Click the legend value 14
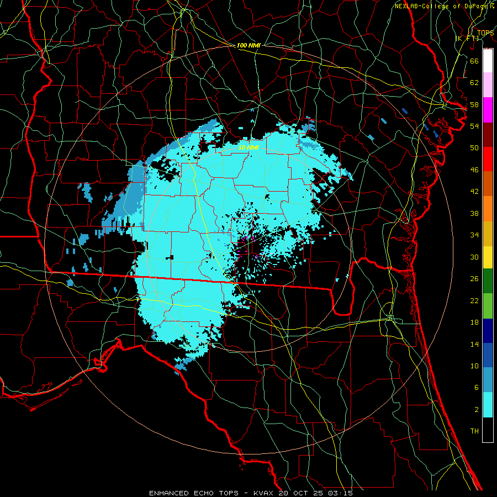 coord(474,344)
